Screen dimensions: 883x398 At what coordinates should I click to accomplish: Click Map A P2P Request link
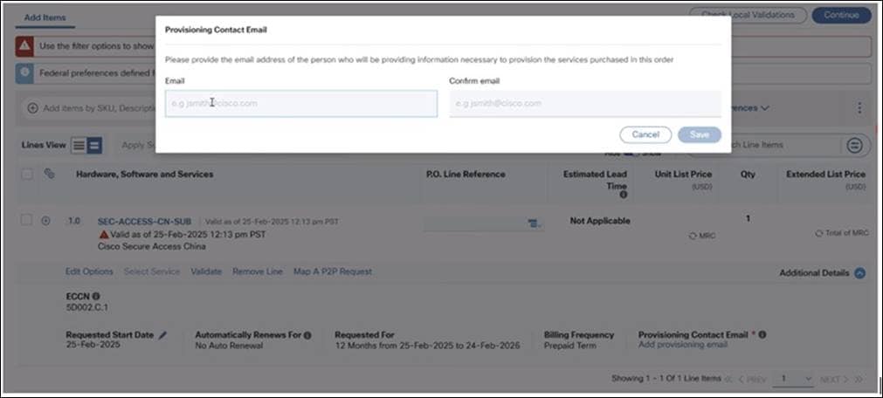tap(332, 271)
